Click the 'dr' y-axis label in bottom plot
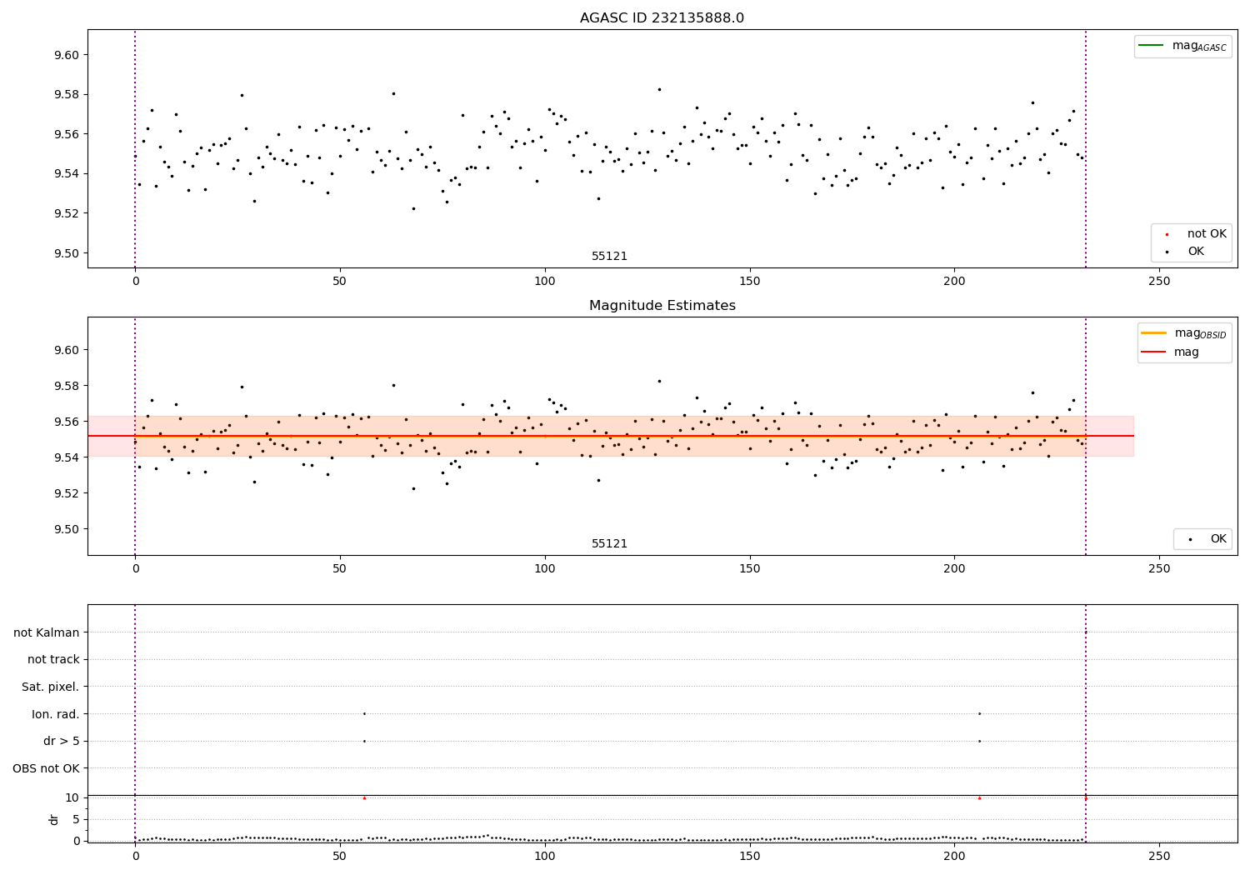This screenshot has height=875, width=1250. (x=54, y=819)
